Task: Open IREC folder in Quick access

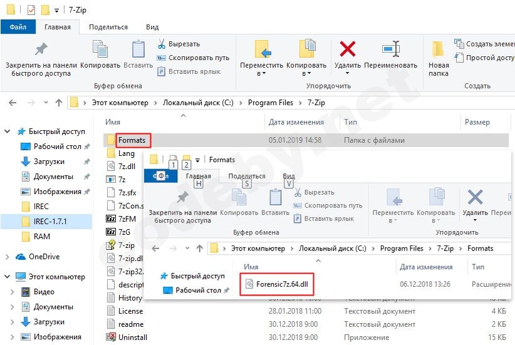Action: click(x=35, y=207)
